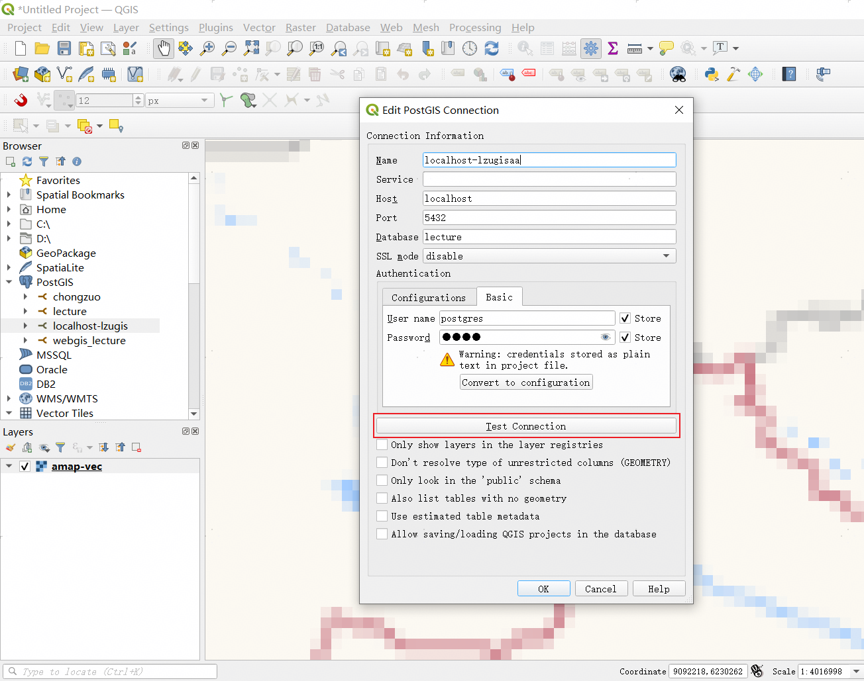Enable Only show layers in layer registries
Screen dimensions: 864x681
[382, 445]
